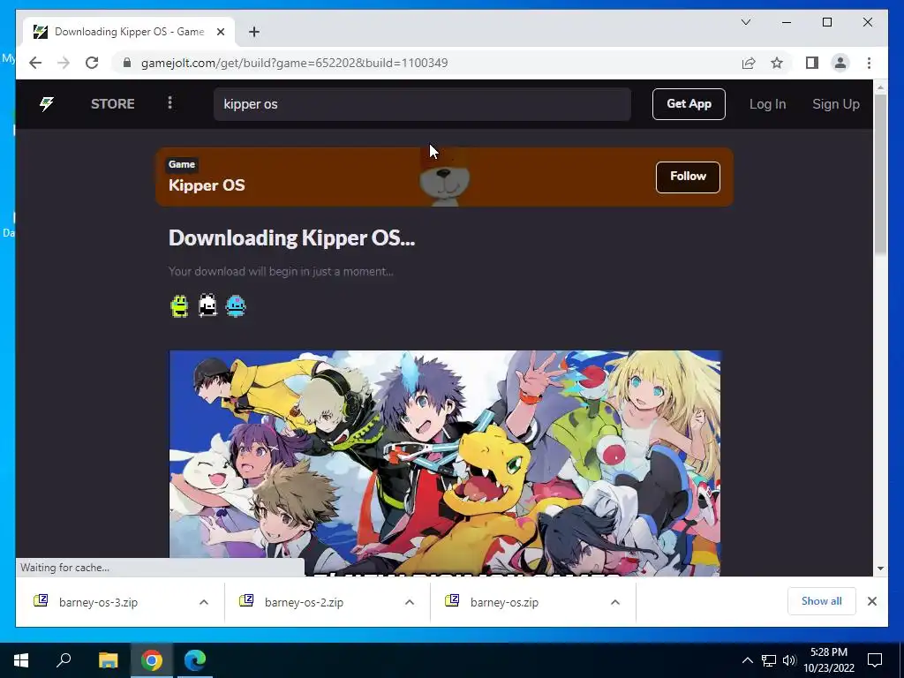
Task: Click the Get App button
Action: click(689, 104)
